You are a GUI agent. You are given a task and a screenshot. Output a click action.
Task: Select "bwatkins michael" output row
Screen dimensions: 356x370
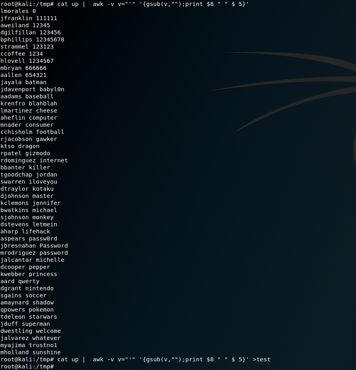pyautogui.click(x=29, y=210)
